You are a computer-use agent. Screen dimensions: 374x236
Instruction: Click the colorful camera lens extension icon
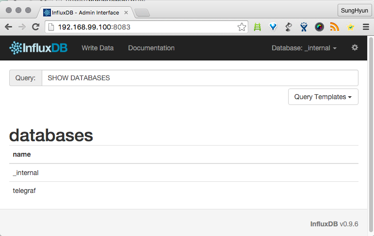point(319,27)
